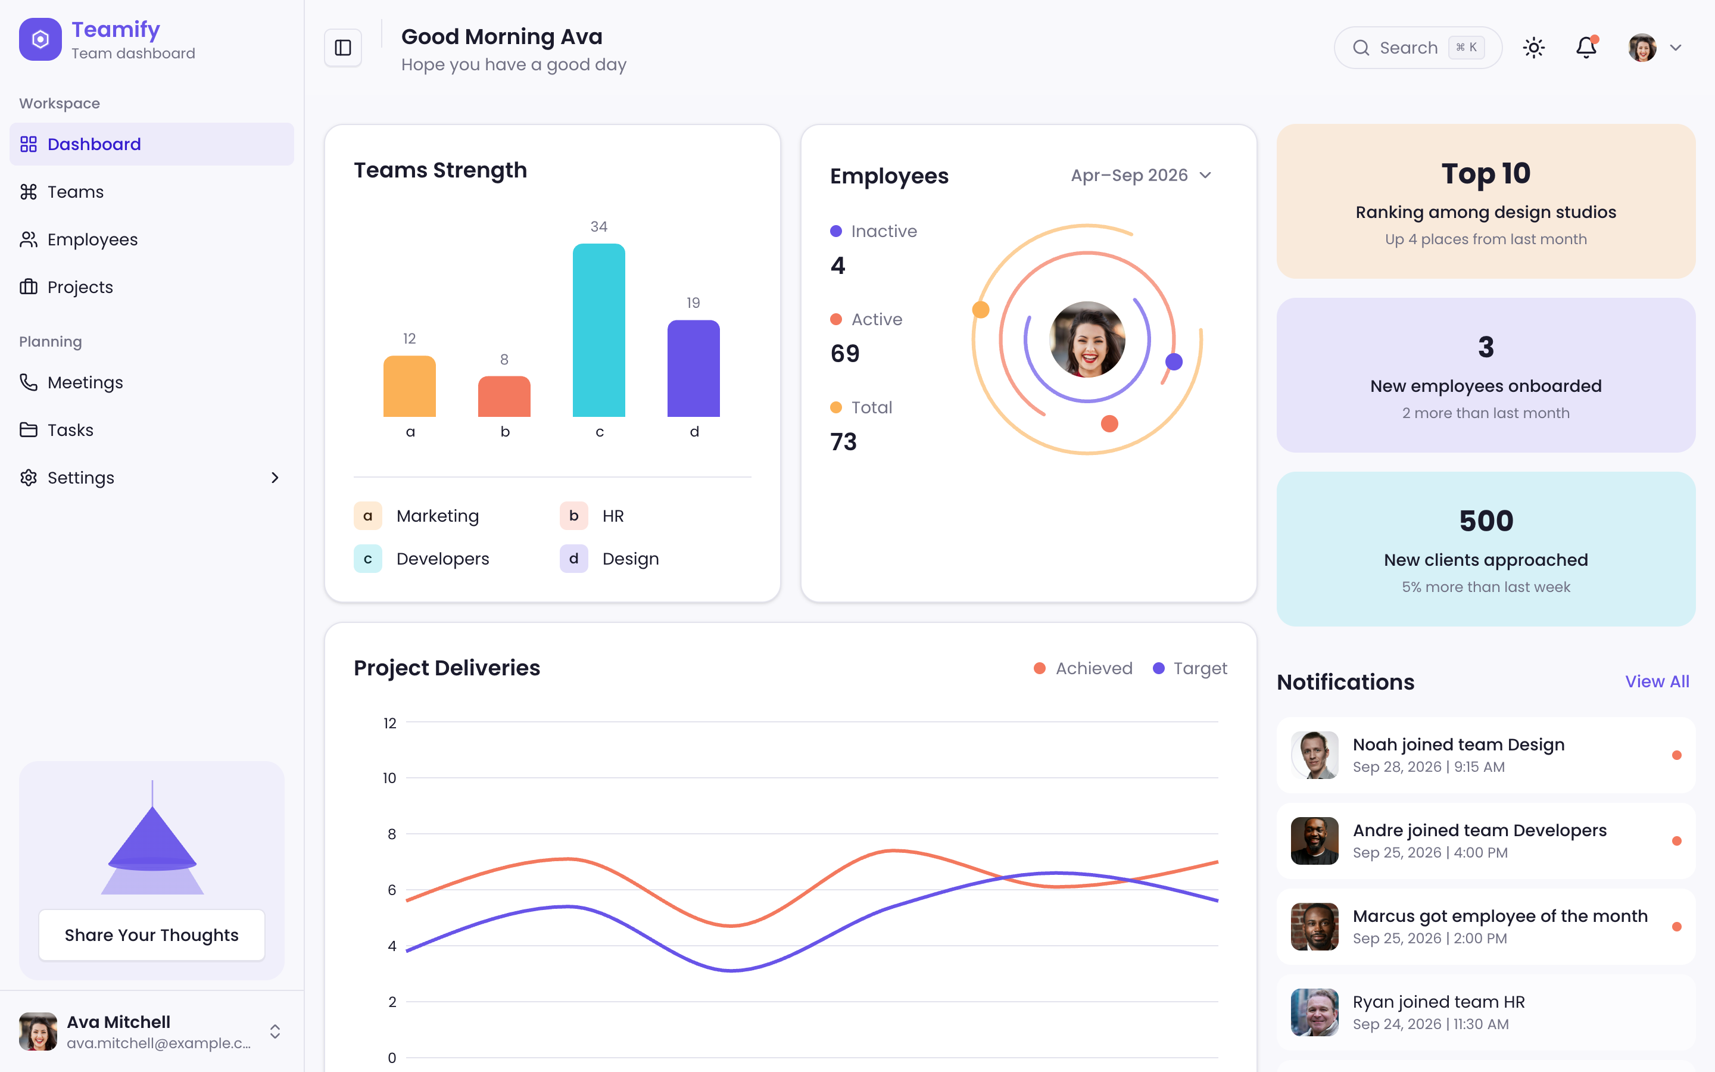Viewport: 1715px width, 1072px height.
Task: Open the Ryan joined team HR notification
Action: 1486,1012
